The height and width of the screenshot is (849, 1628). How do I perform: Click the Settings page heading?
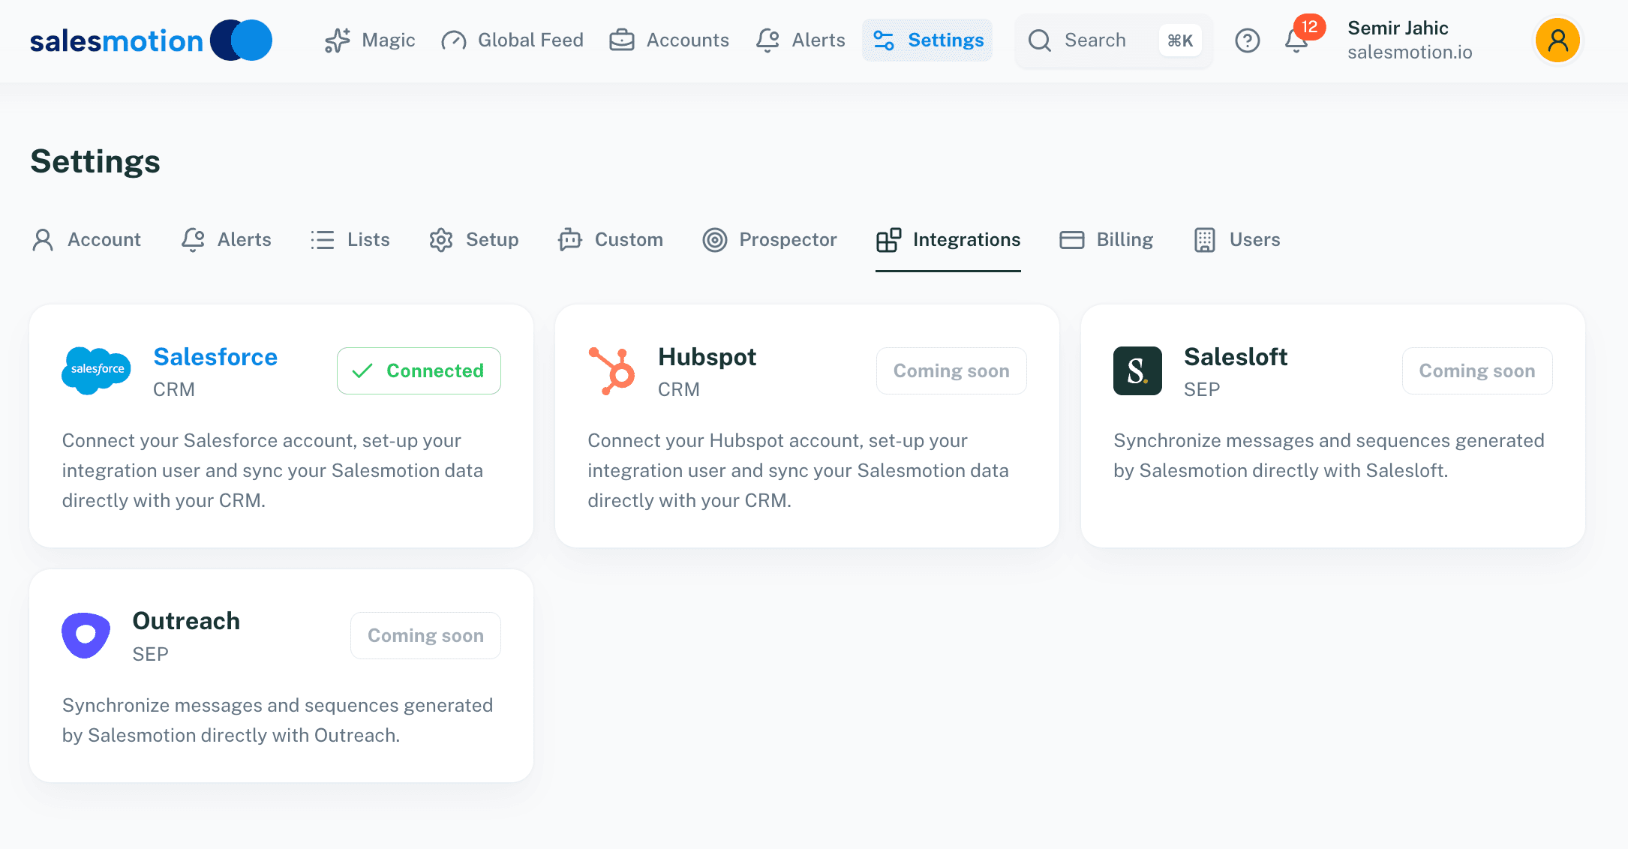[x=95, y=161]
